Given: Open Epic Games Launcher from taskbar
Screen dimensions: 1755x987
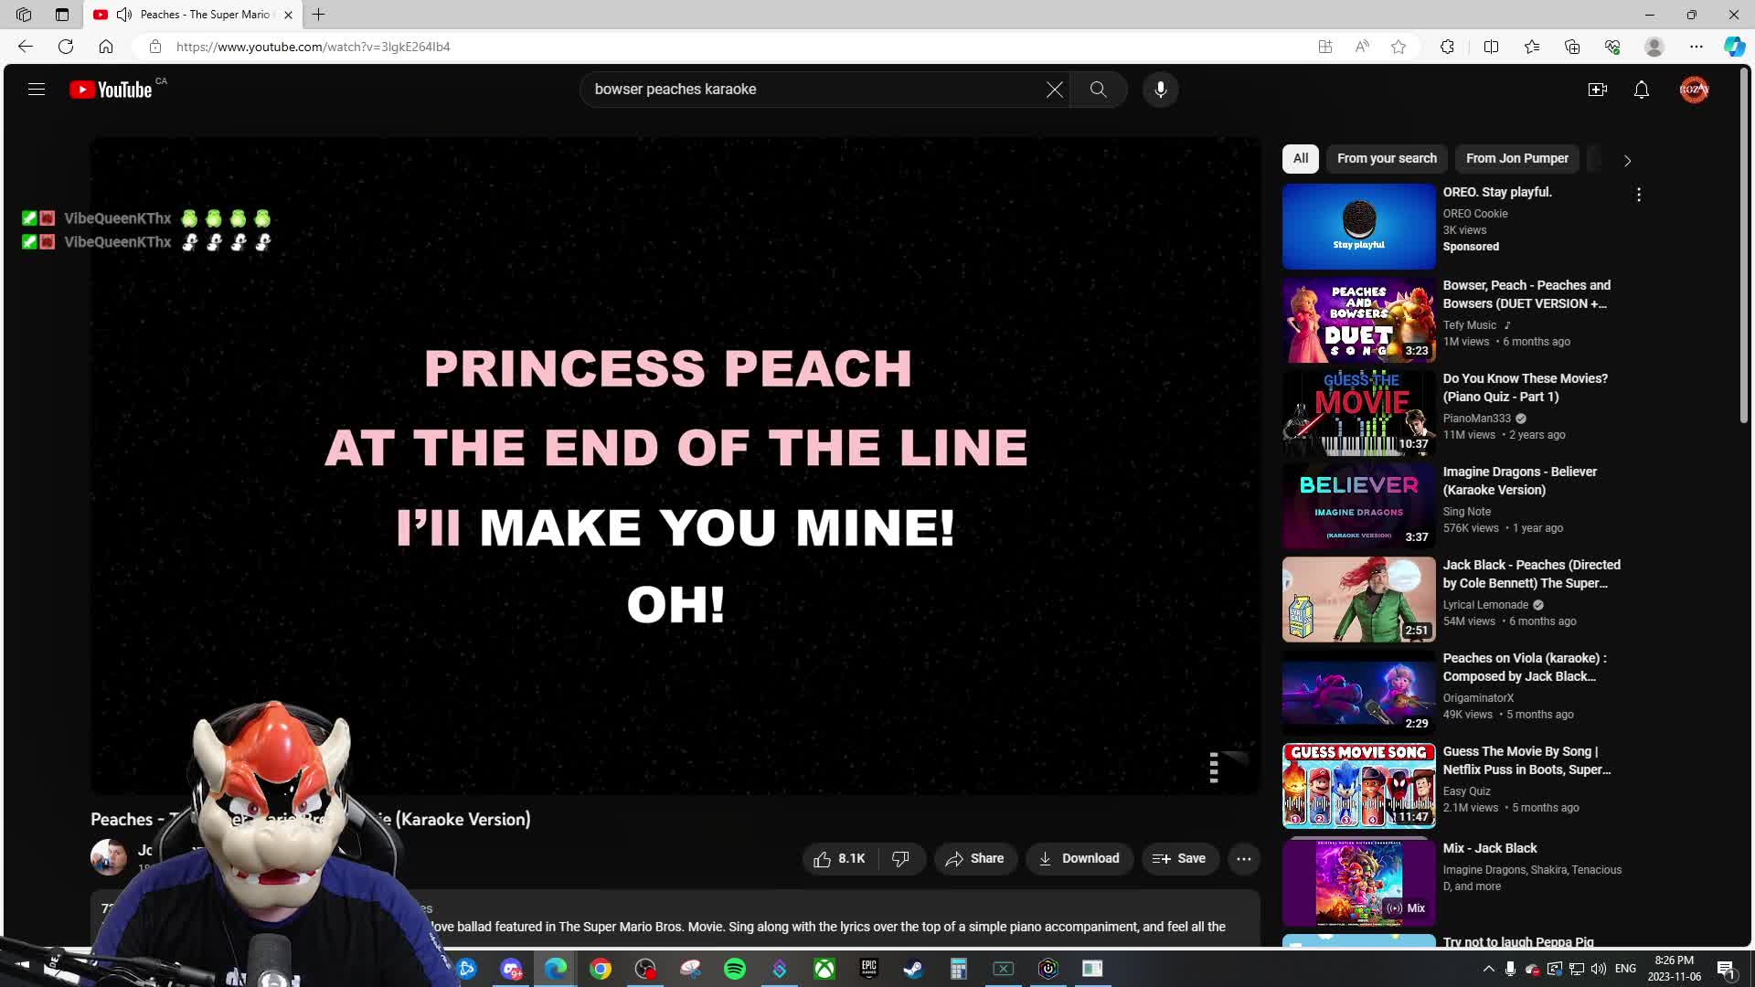Looking at the screenshot, I should [869, 969].
